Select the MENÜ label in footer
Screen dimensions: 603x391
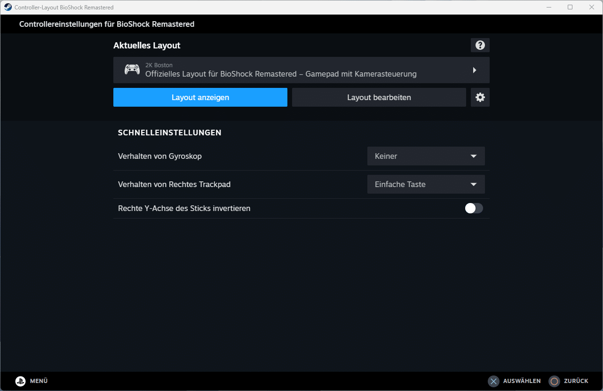(39, 381)
